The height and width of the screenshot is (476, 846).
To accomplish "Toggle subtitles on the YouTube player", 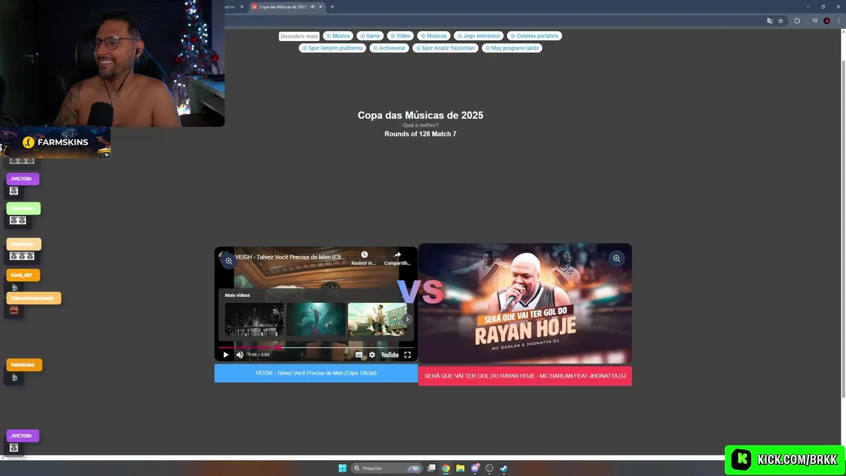I will tap(359, 355).
